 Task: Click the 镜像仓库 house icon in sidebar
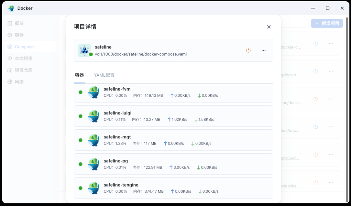tap(10, 70)
